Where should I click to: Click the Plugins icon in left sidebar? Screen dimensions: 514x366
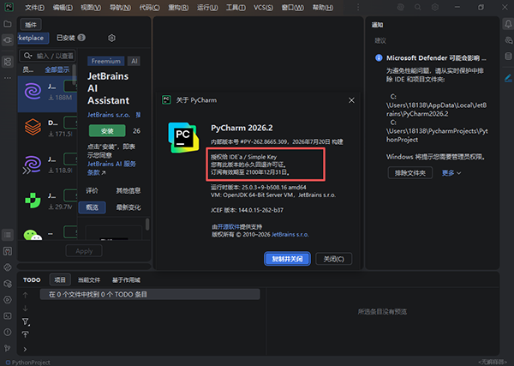(7, 40)
